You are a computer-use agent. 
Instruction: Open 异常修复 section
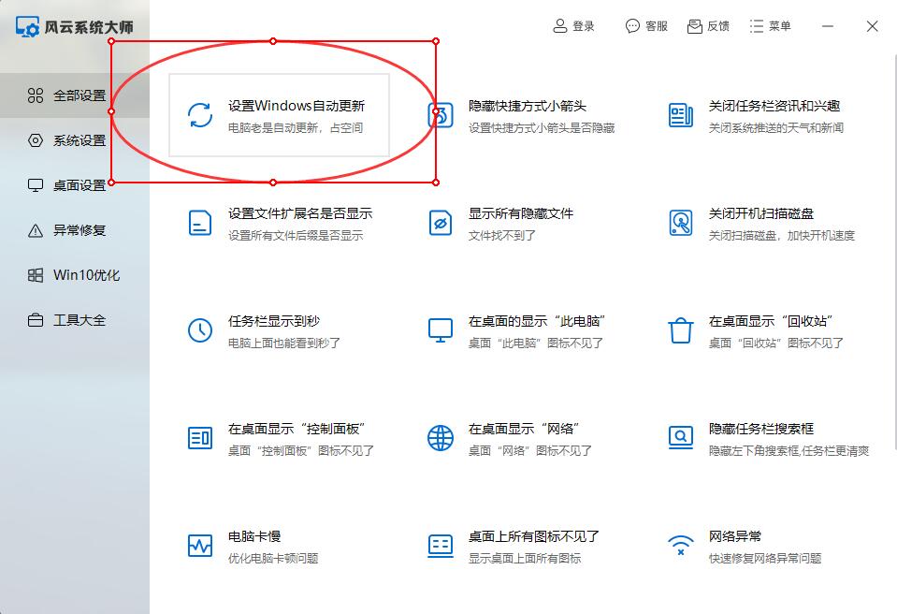pyautogui.click(x=75, y=230)
